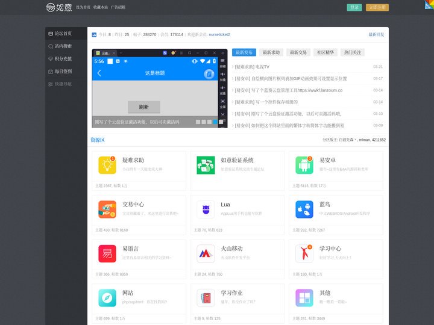Viewport: 434px width, 325px height.
Task: Click 广告招租 header link
Action: click(118, 7)
